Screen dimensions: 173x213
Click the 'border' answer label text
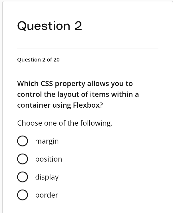click(x=47, y=195)
